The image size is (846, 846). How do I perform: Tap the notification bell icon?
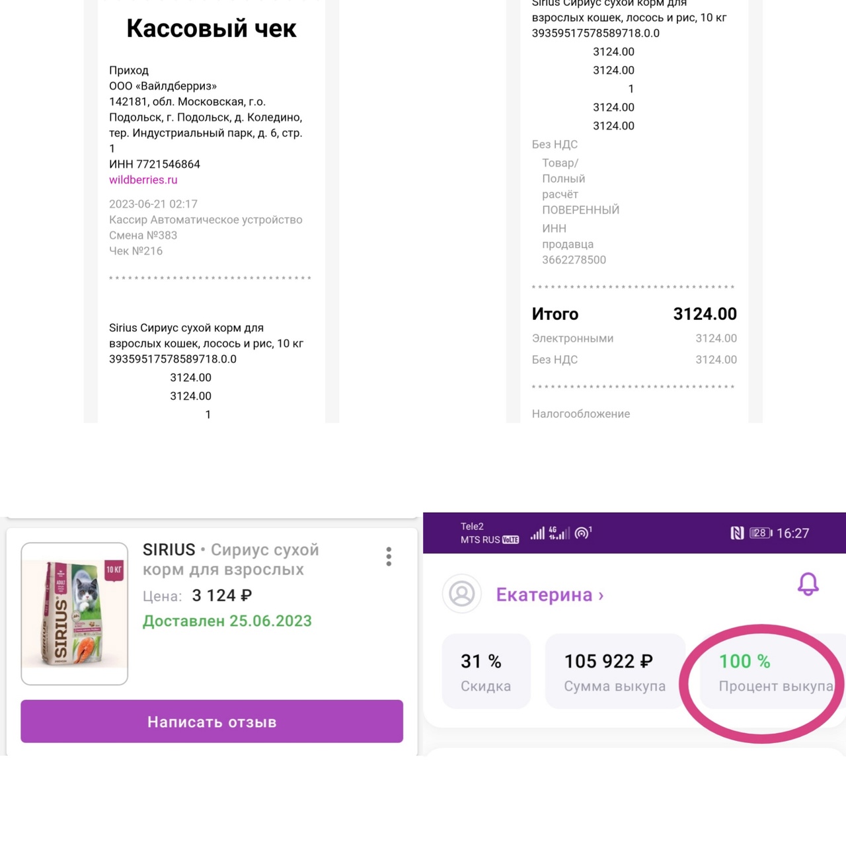point(808,584)
